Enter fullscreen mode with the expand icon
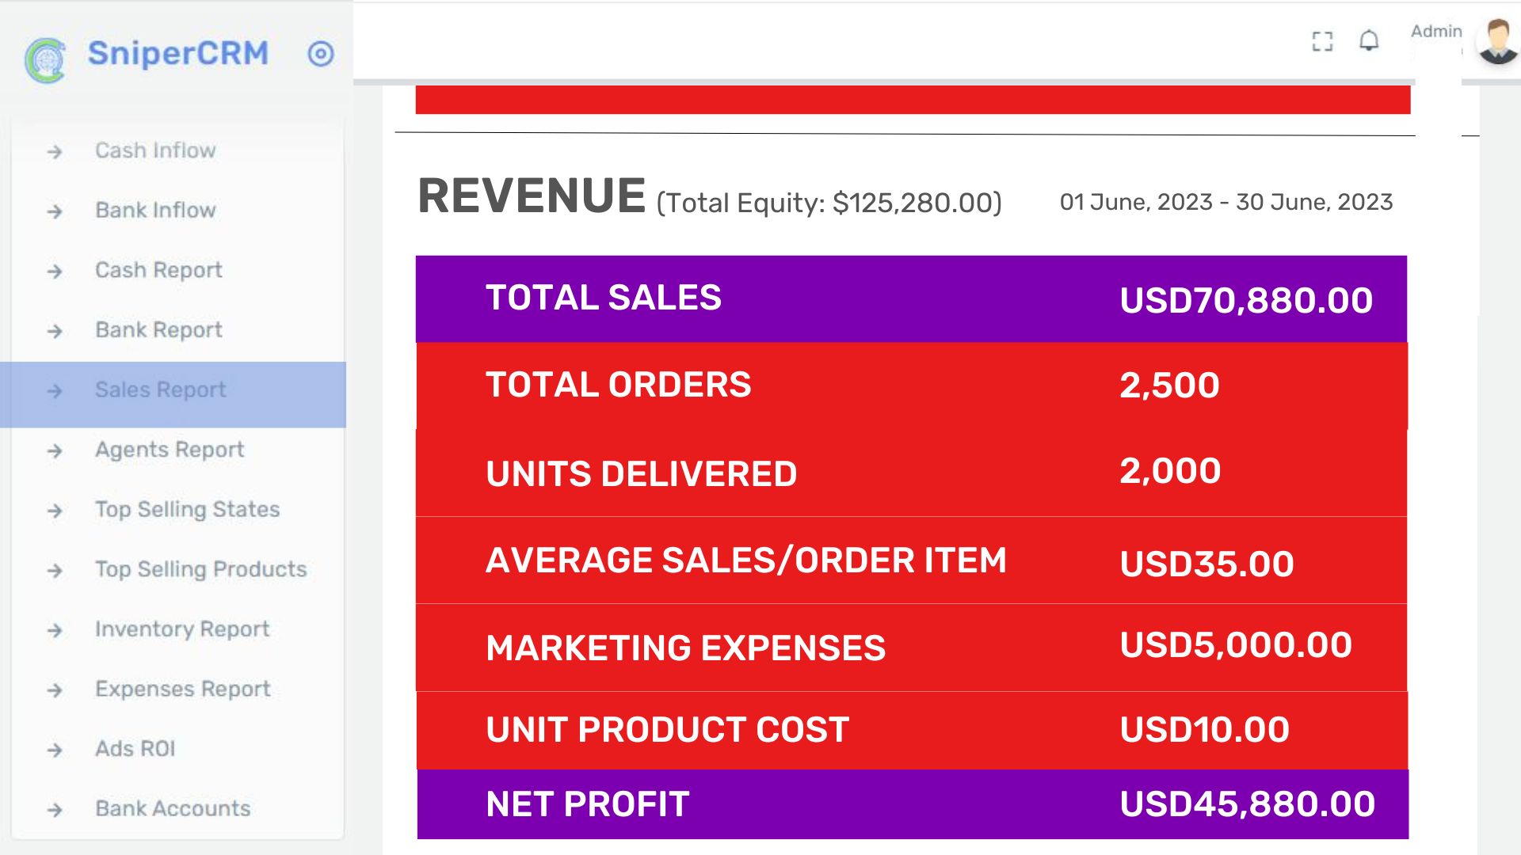 tap(1322, 41)
